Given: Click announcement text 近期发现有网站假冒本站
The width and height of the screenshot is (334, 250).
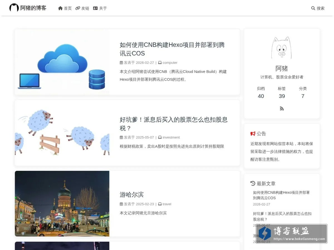Looking at the screenshot, I should tap(282, 152).
